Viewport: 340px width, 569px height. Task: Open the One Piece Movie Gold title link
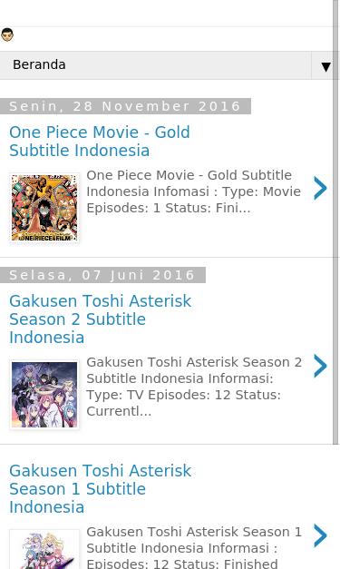click(100, 142)
